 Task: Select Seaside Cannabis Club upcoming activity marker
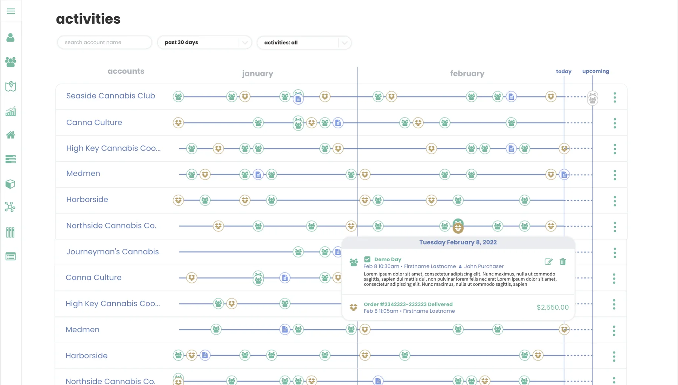tap(592, 98)
